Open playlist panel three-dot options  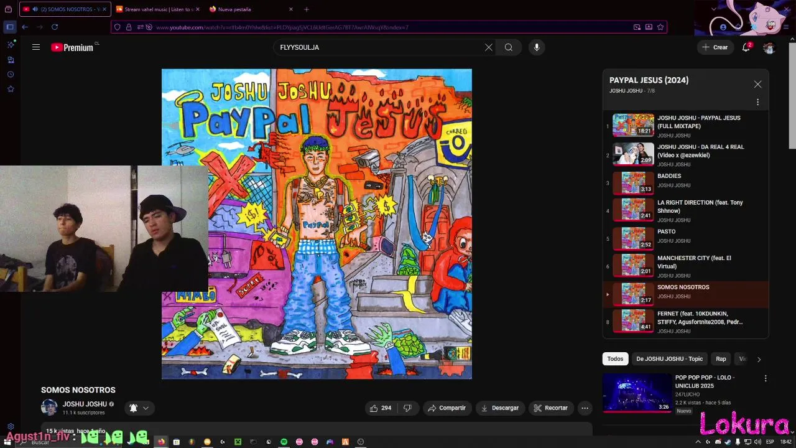[757, 102]
